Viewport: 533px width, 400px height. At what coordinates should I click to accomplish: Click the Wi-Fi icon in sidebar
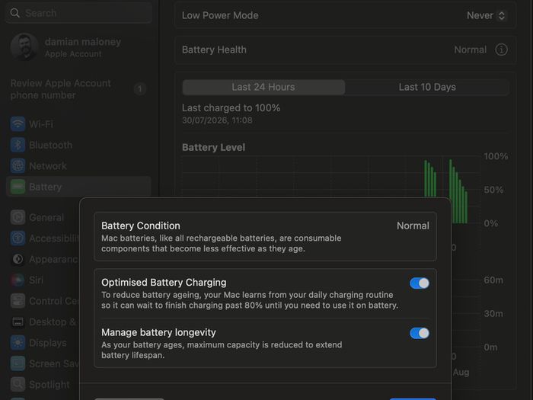tap(18, 124)
